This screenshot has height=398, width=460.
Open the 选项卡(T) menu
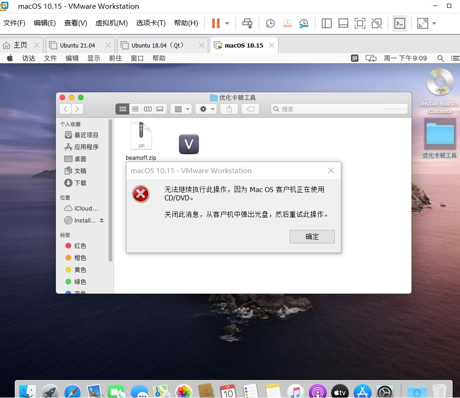151,23
